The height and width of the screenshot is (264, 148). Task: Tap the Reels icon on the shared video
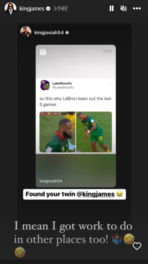(43, 52)
